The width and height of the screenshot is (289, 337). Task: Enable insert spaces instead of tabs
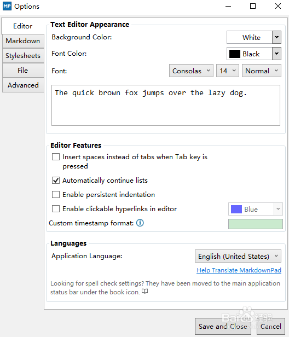tap(56, 157)
